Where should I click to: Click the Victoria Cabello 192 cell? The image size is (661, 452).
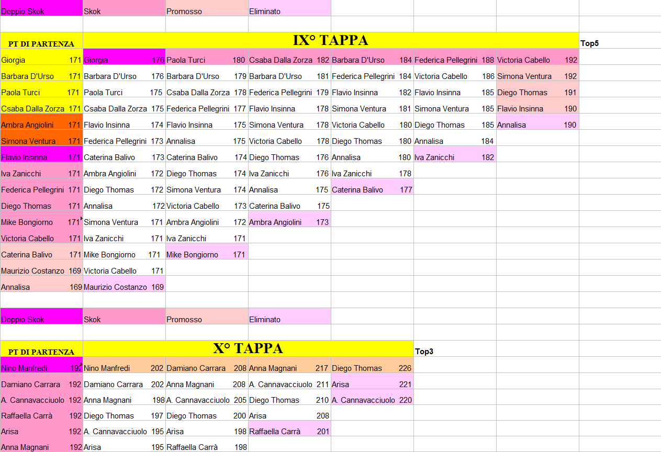point(537,60)
